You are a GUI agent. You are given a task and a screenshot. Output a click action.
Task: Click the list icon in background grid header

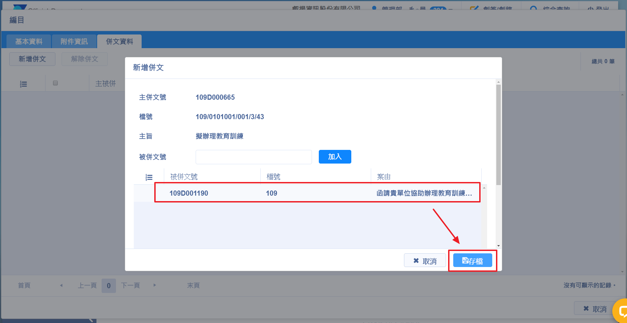(23, 84)
